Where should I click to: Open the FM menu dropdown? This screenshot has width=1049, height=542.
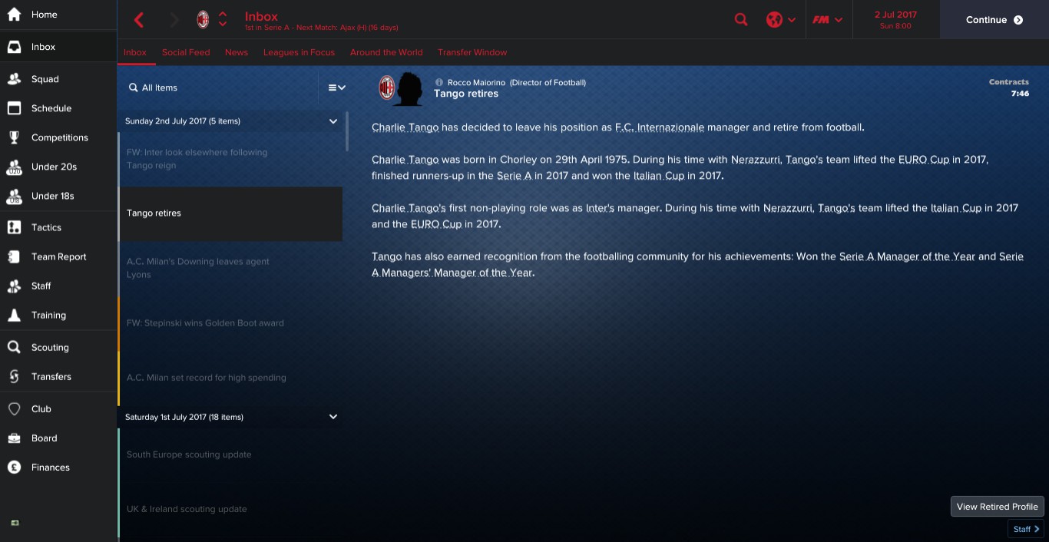tap(828, 20)
